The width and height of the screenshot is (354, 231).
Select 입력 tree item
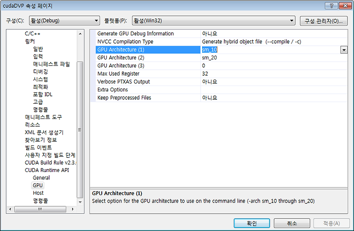[x=38, y=57]
